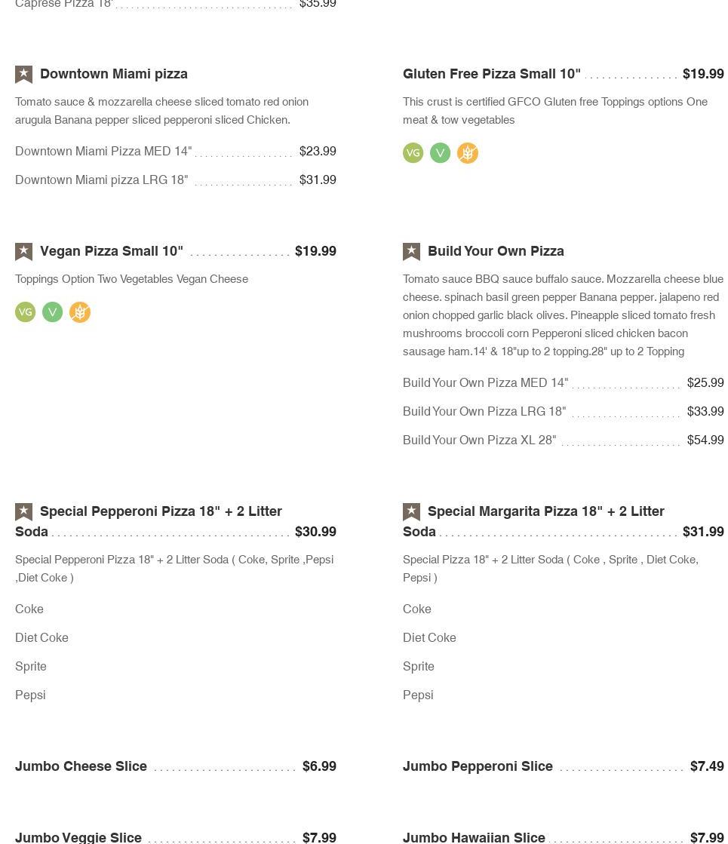The image size is (728, 844).
Task: Pick Build Your Own Pizza LRG 18"
Action: (x=484, y=412)
